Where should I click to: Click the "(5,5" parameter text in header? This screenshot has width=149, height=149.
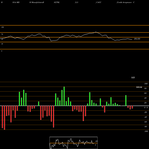coord(77,2)
